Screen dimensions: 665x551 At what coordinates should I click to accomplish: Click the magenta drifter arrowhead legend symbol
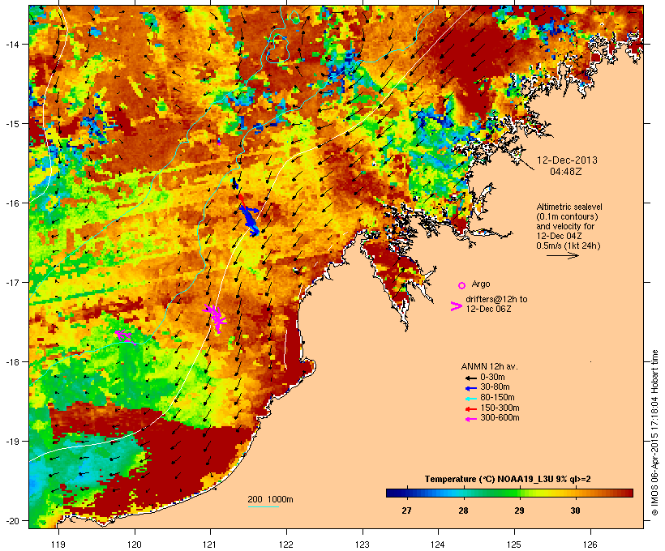tap(456, 306)
